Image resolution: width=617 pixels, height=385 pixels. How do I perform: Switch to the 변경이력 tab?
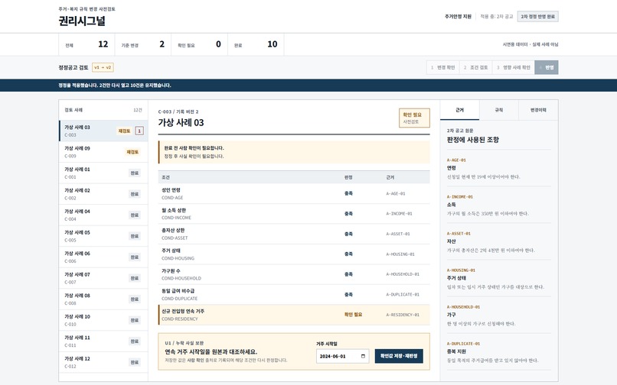pyautogui.click(x=538, y=110)
